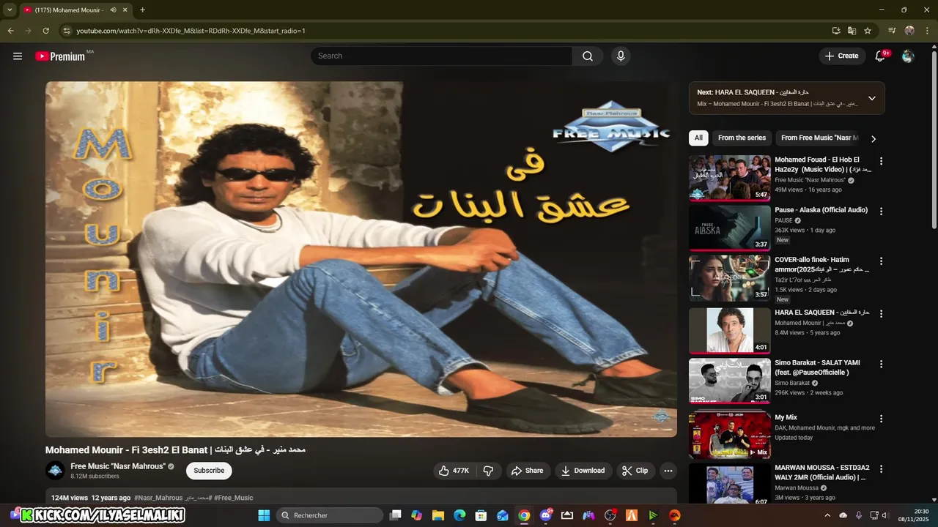
Task: Expand the Next: HARA EL SAQUEEN playlist panel
Action: [x=872, y=98]
